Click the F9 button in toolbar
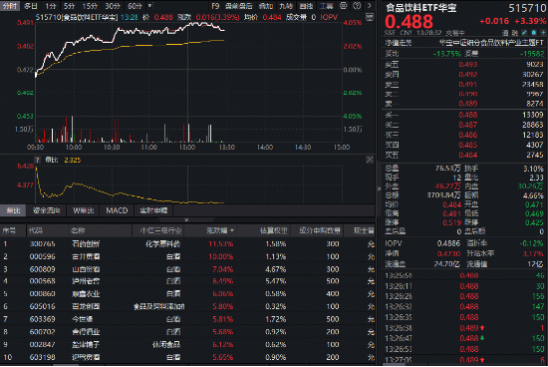548x367 pixels. click(x=215, y=6)
